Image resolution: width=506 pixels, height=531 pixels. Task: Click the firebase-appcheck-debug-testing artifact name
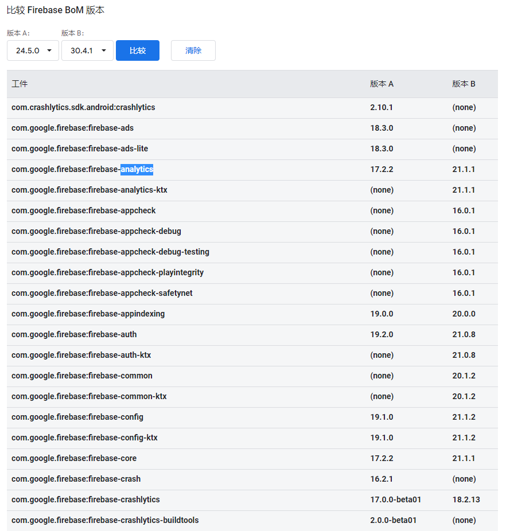(111, 252)
